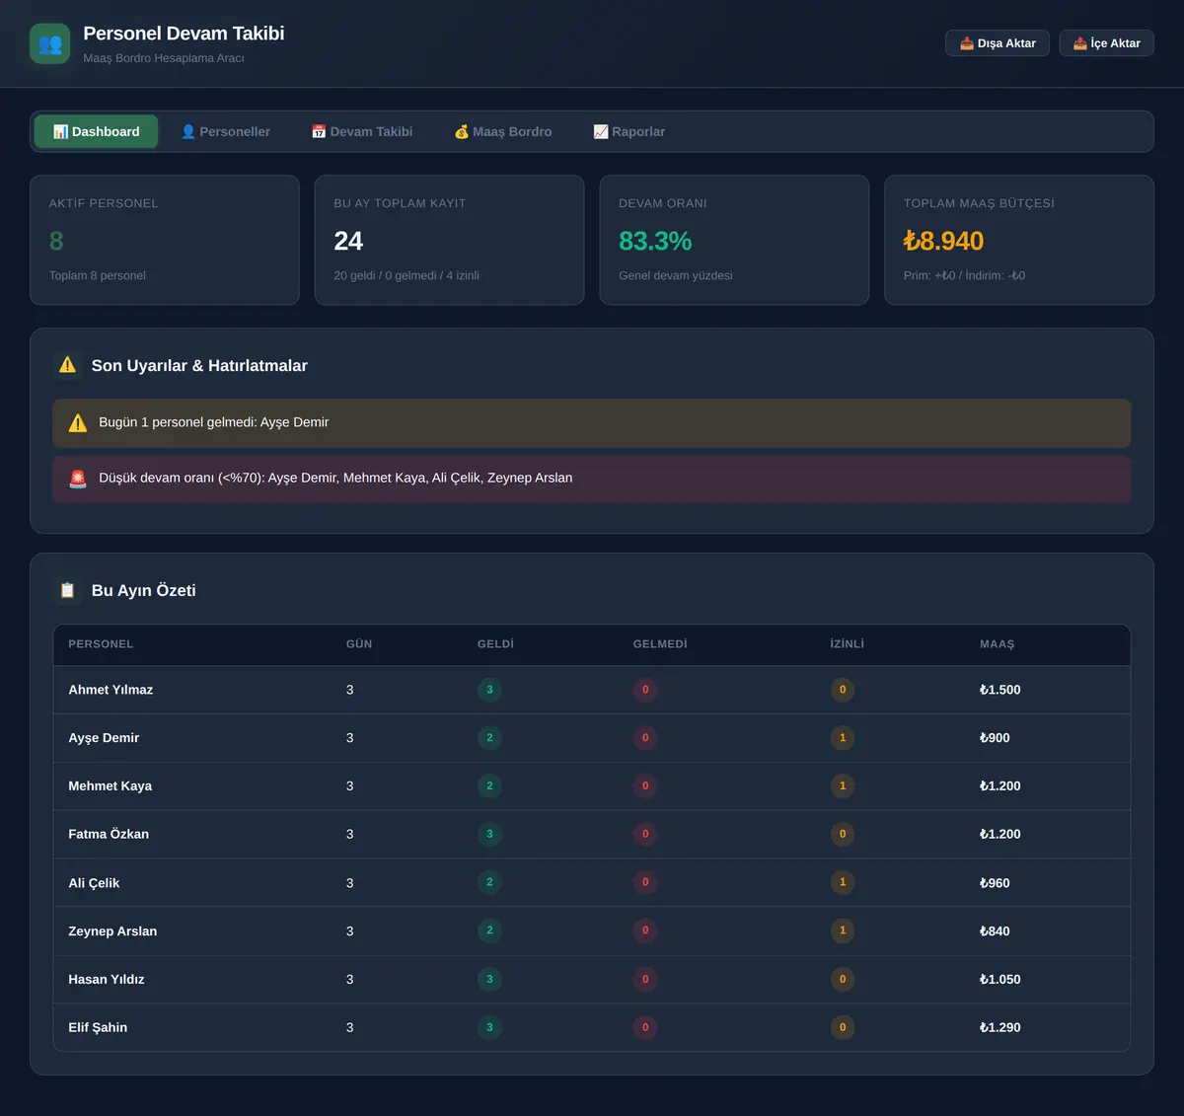
Task: Click the Dışa Aktar export button
Action: point(998,43)
